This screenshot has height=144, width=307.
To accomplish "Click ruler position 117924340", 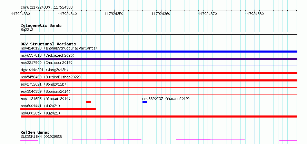I will 67,14.
